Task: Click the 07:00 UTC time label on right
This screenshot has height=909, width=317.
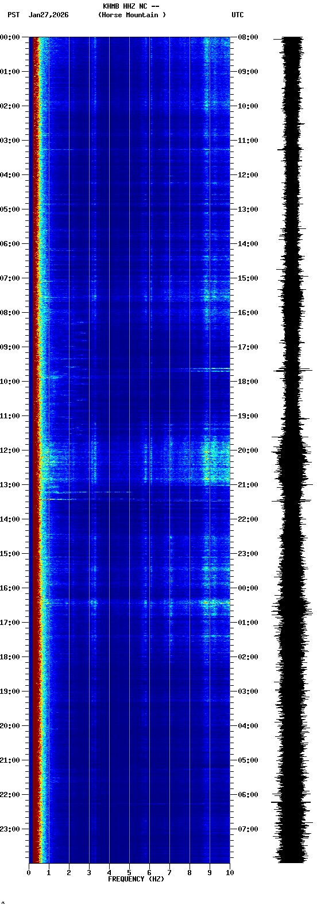Action: pyautogui.click(x=248, y=829)
